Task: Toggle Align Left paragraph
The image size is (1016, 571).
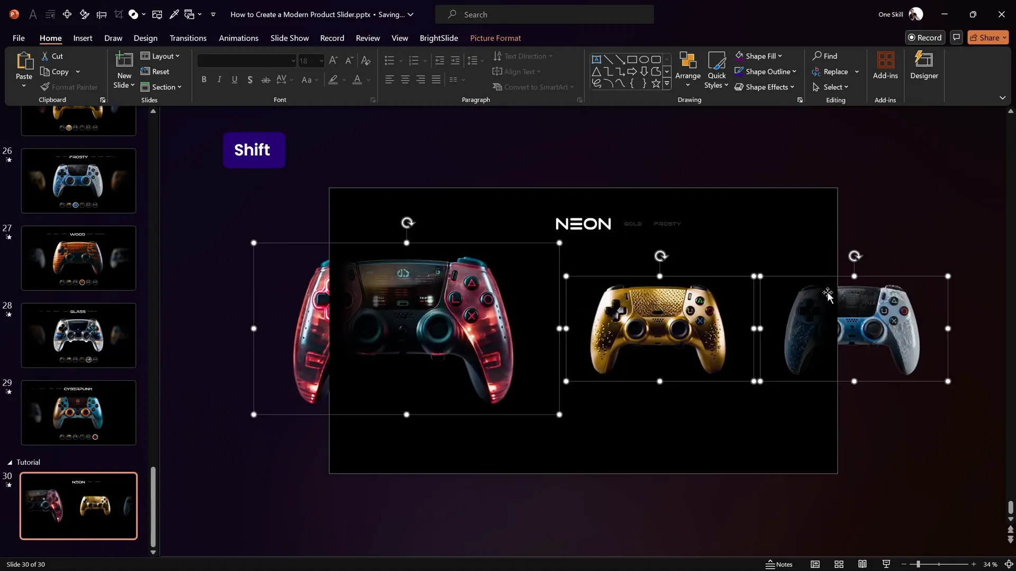Action: click(389, 80)
